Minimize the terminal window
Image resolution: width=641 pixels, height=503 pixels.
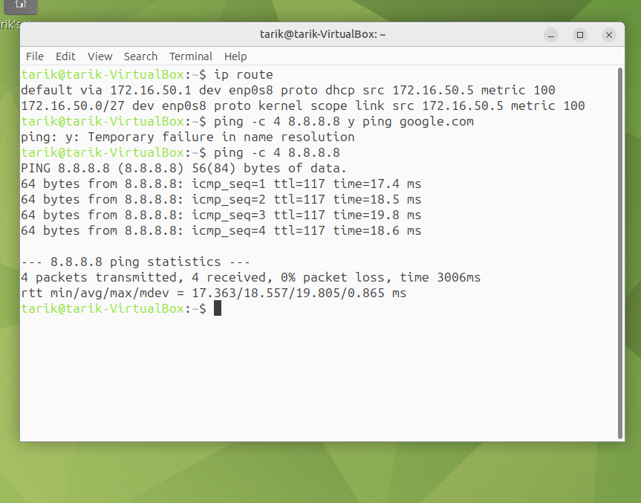551,35
